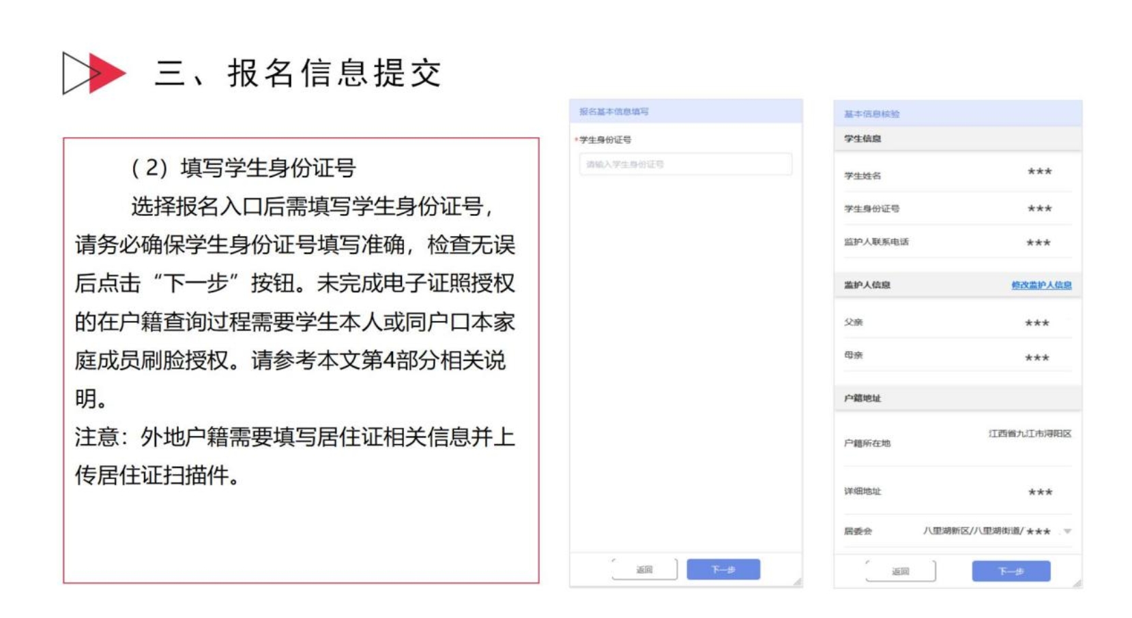The width and height of the screenshot is (1132, 618).
Task: Select the 详细地址 row
Action: click(957, 491)
